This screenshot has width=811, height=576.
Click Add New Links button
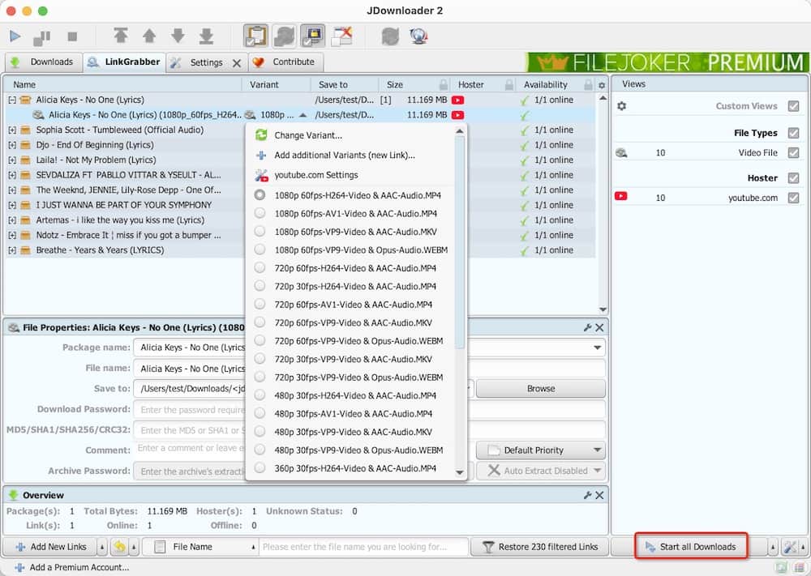pyautogui.click(x=49, y=547)
